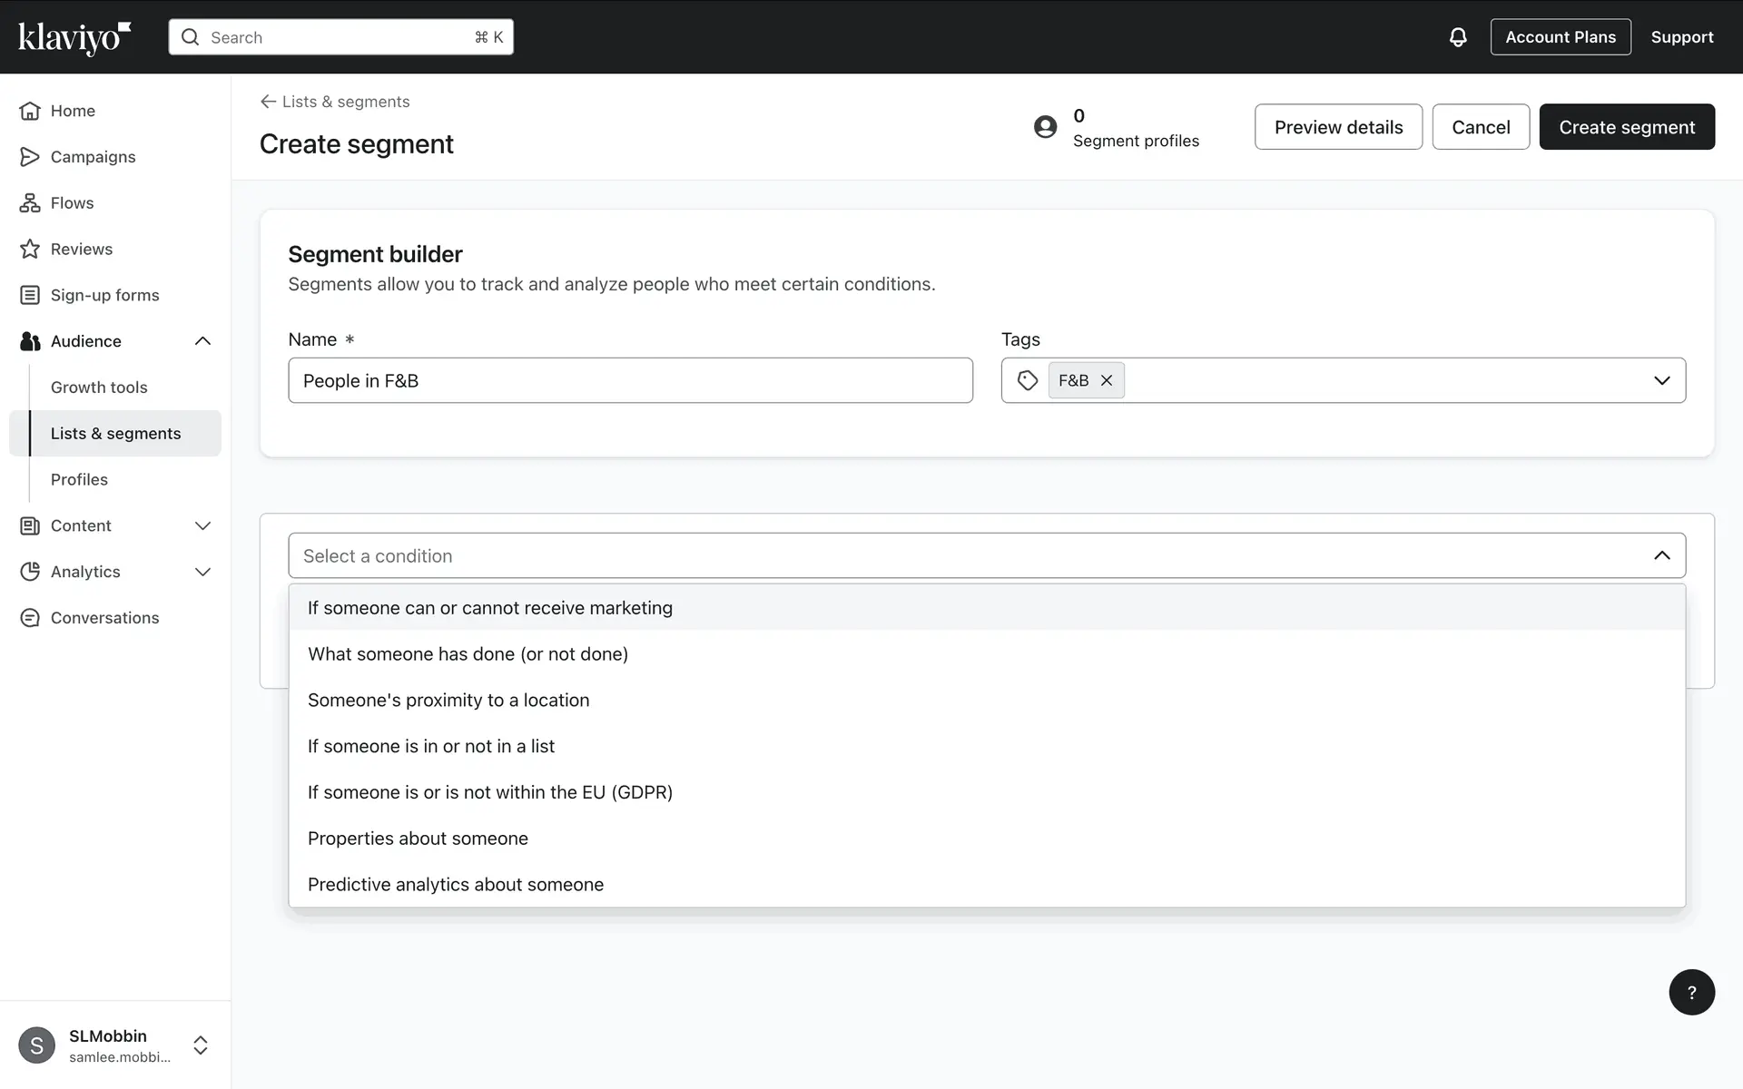Remove the F&B tag with its X
The height and width of the screenshot is (1089, 1743).
(1107, 380)
